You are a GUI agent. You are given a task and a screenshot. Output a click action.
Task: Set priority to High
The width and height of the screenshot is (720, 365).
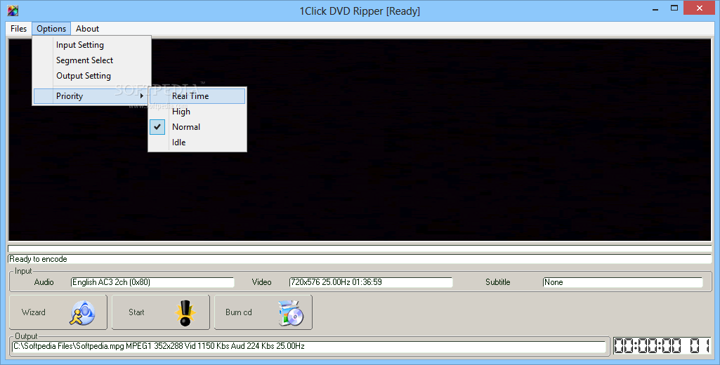[x=197, y=112]
